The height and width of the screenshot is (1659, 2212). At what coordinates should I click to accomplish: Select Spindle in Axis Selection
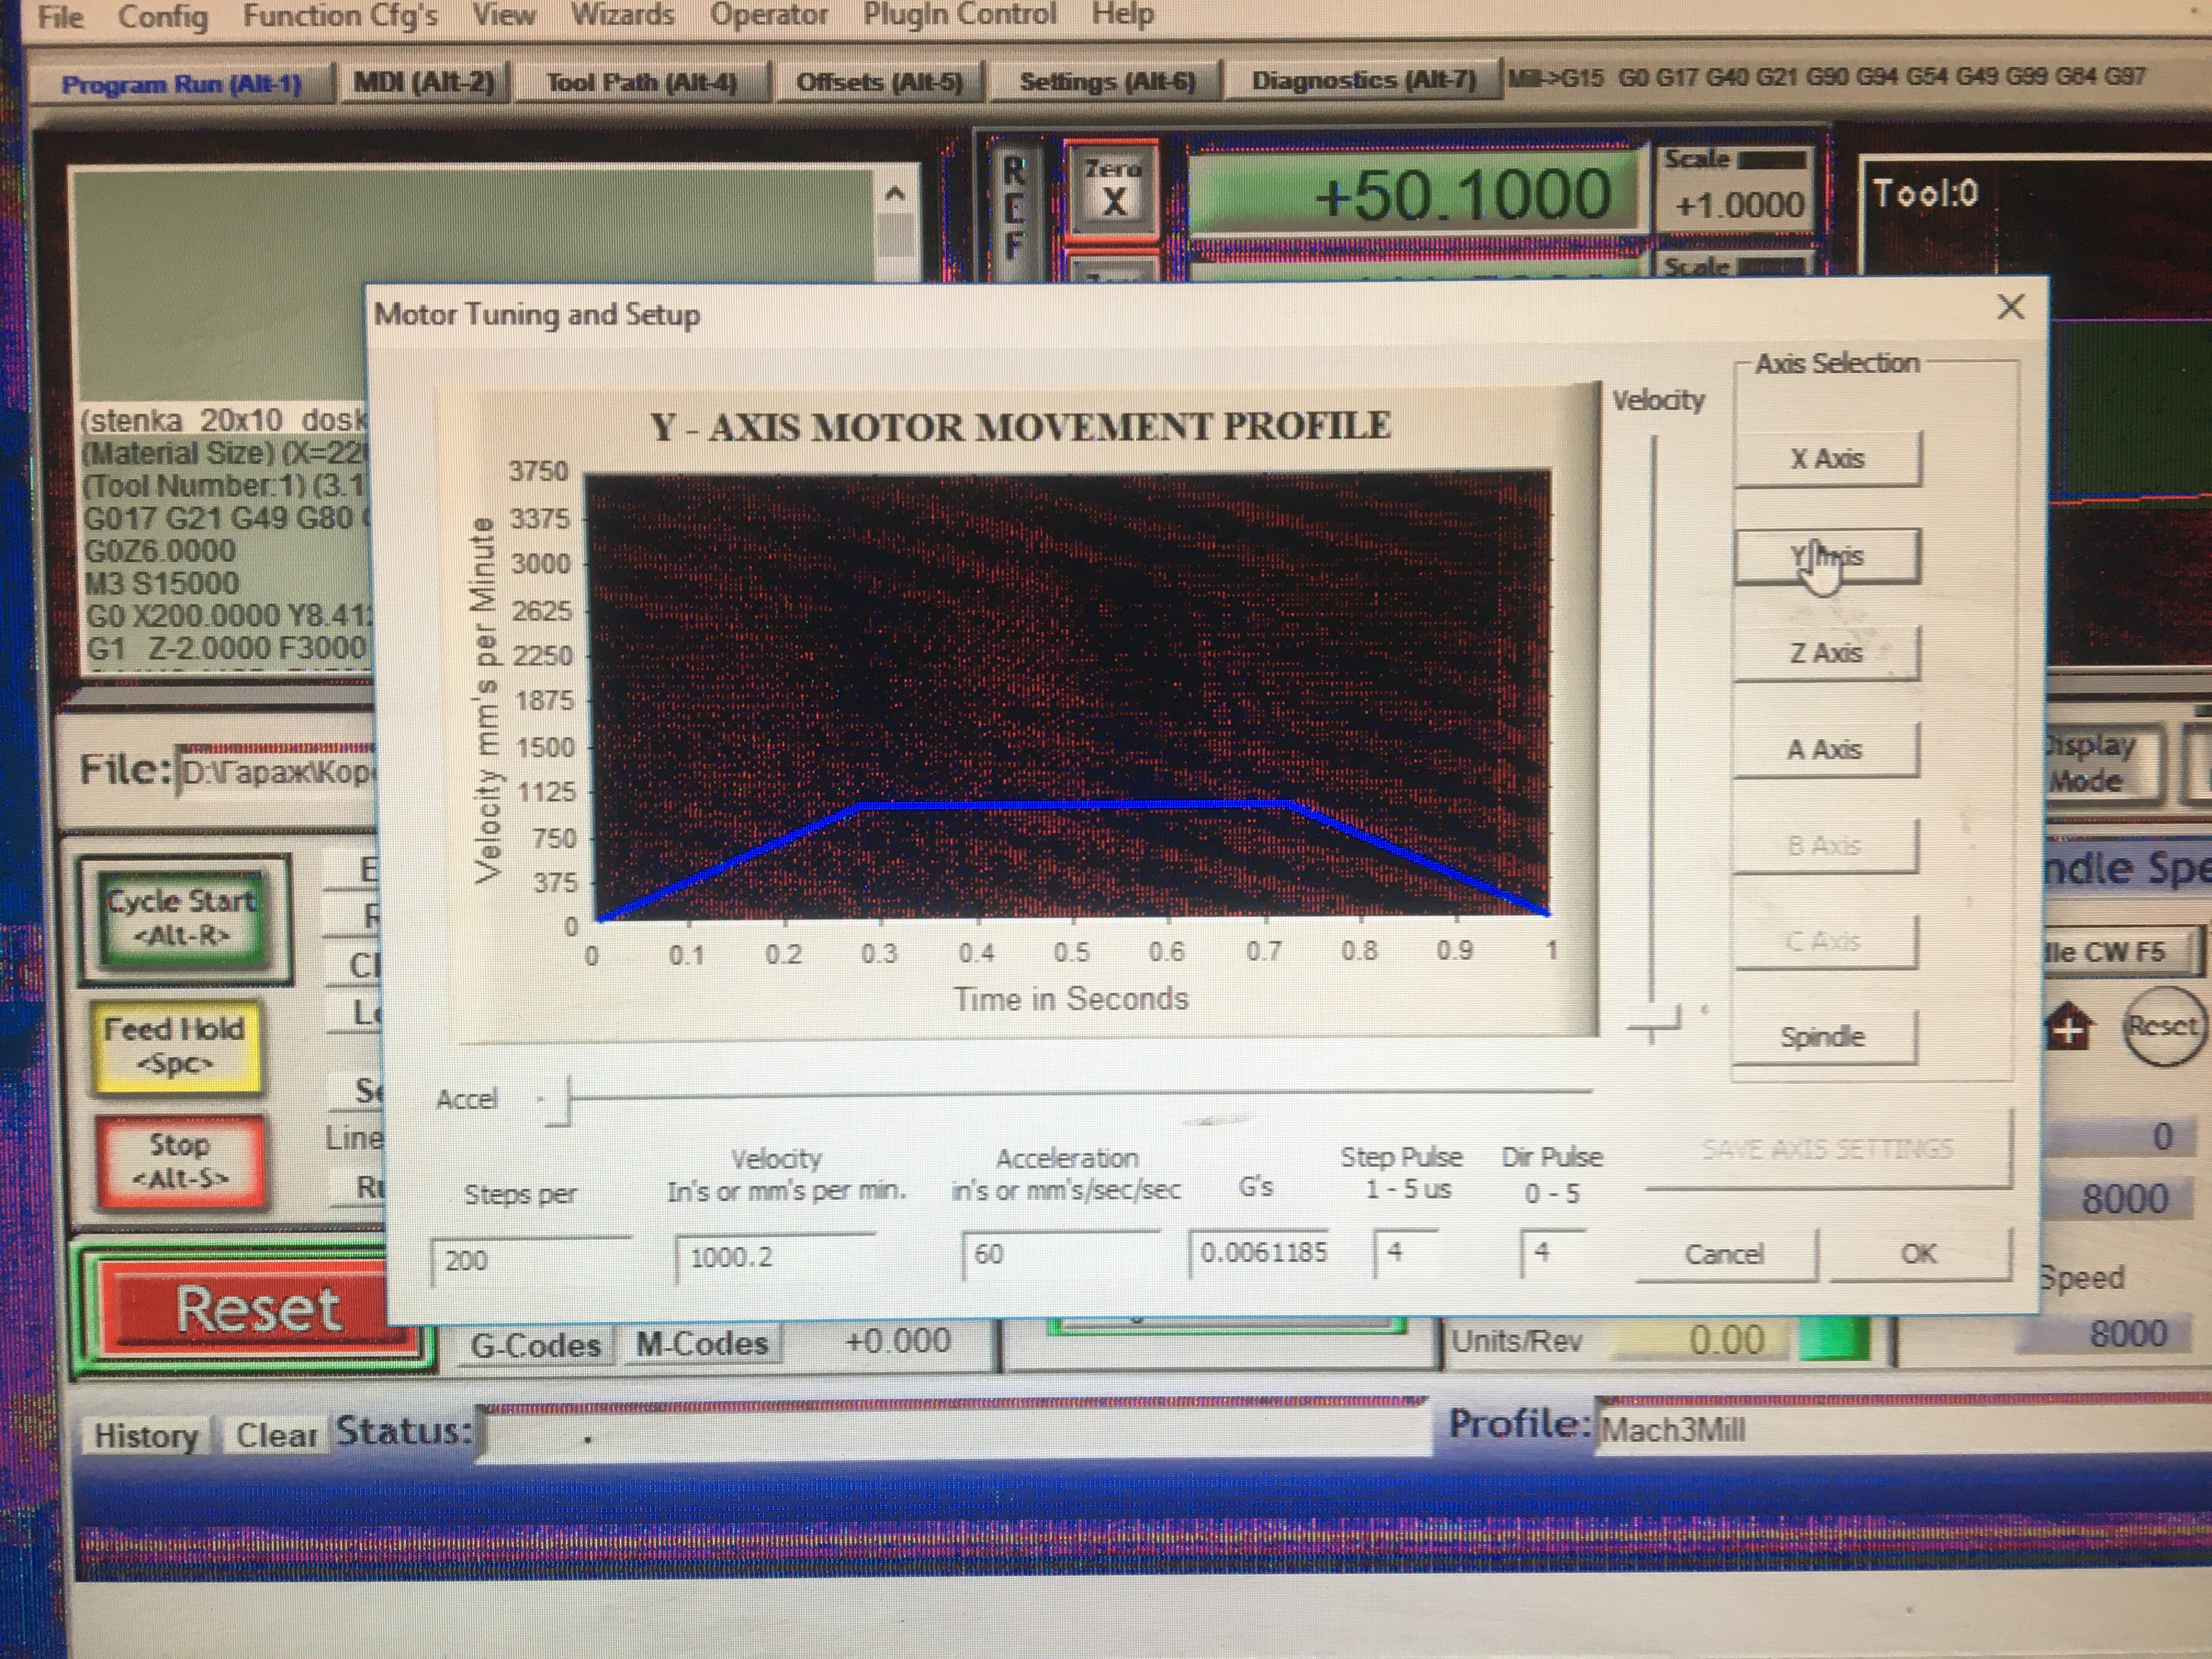[1822, 1037]
